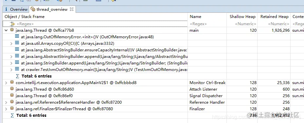Sort by the Retained Heap column header

274,17
